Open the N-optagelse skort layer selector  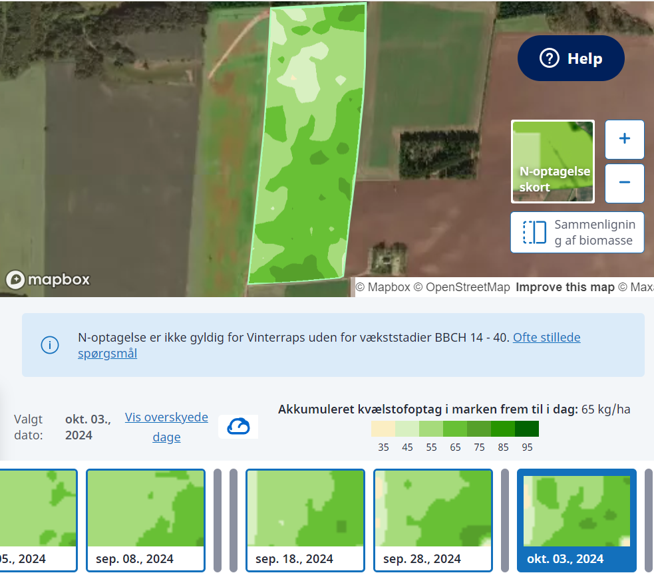click(x=552, y=162)
